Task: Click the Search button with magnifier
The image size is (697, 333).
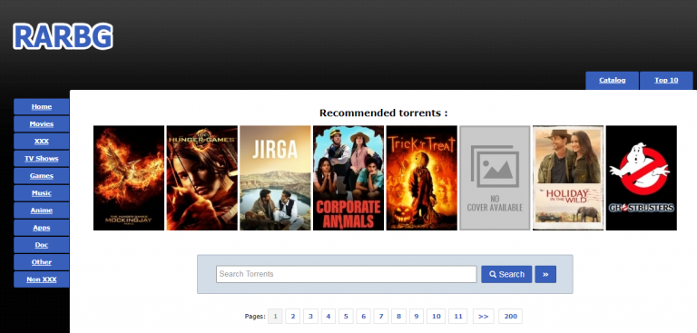Action: [506, 274]
